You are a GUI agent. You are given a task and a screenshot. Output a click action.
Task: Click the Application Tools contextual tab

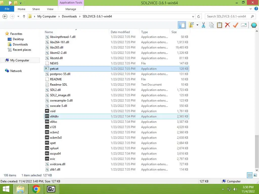tap(71, 3)
